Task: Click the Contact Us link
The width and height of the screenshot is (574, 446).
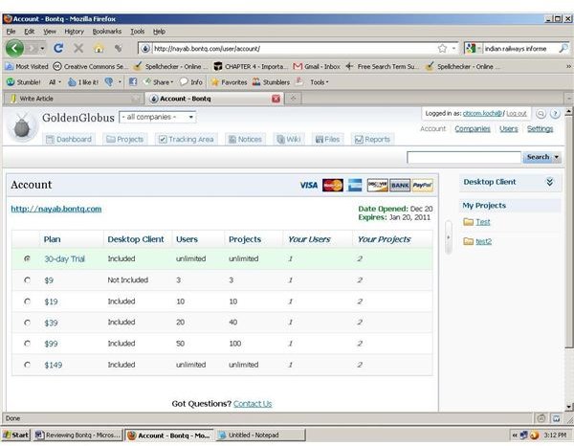Action: tap(253, 404)
